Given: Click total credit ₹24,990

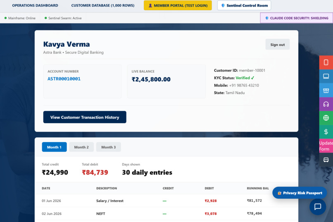Looking at the screenshot, I should tap(55, 172).
